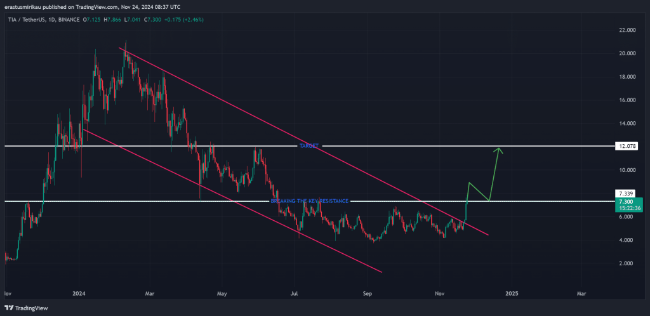Click the Nov label before 2025
The width and height of the screenshot is (650, 316).
point(440,294)
